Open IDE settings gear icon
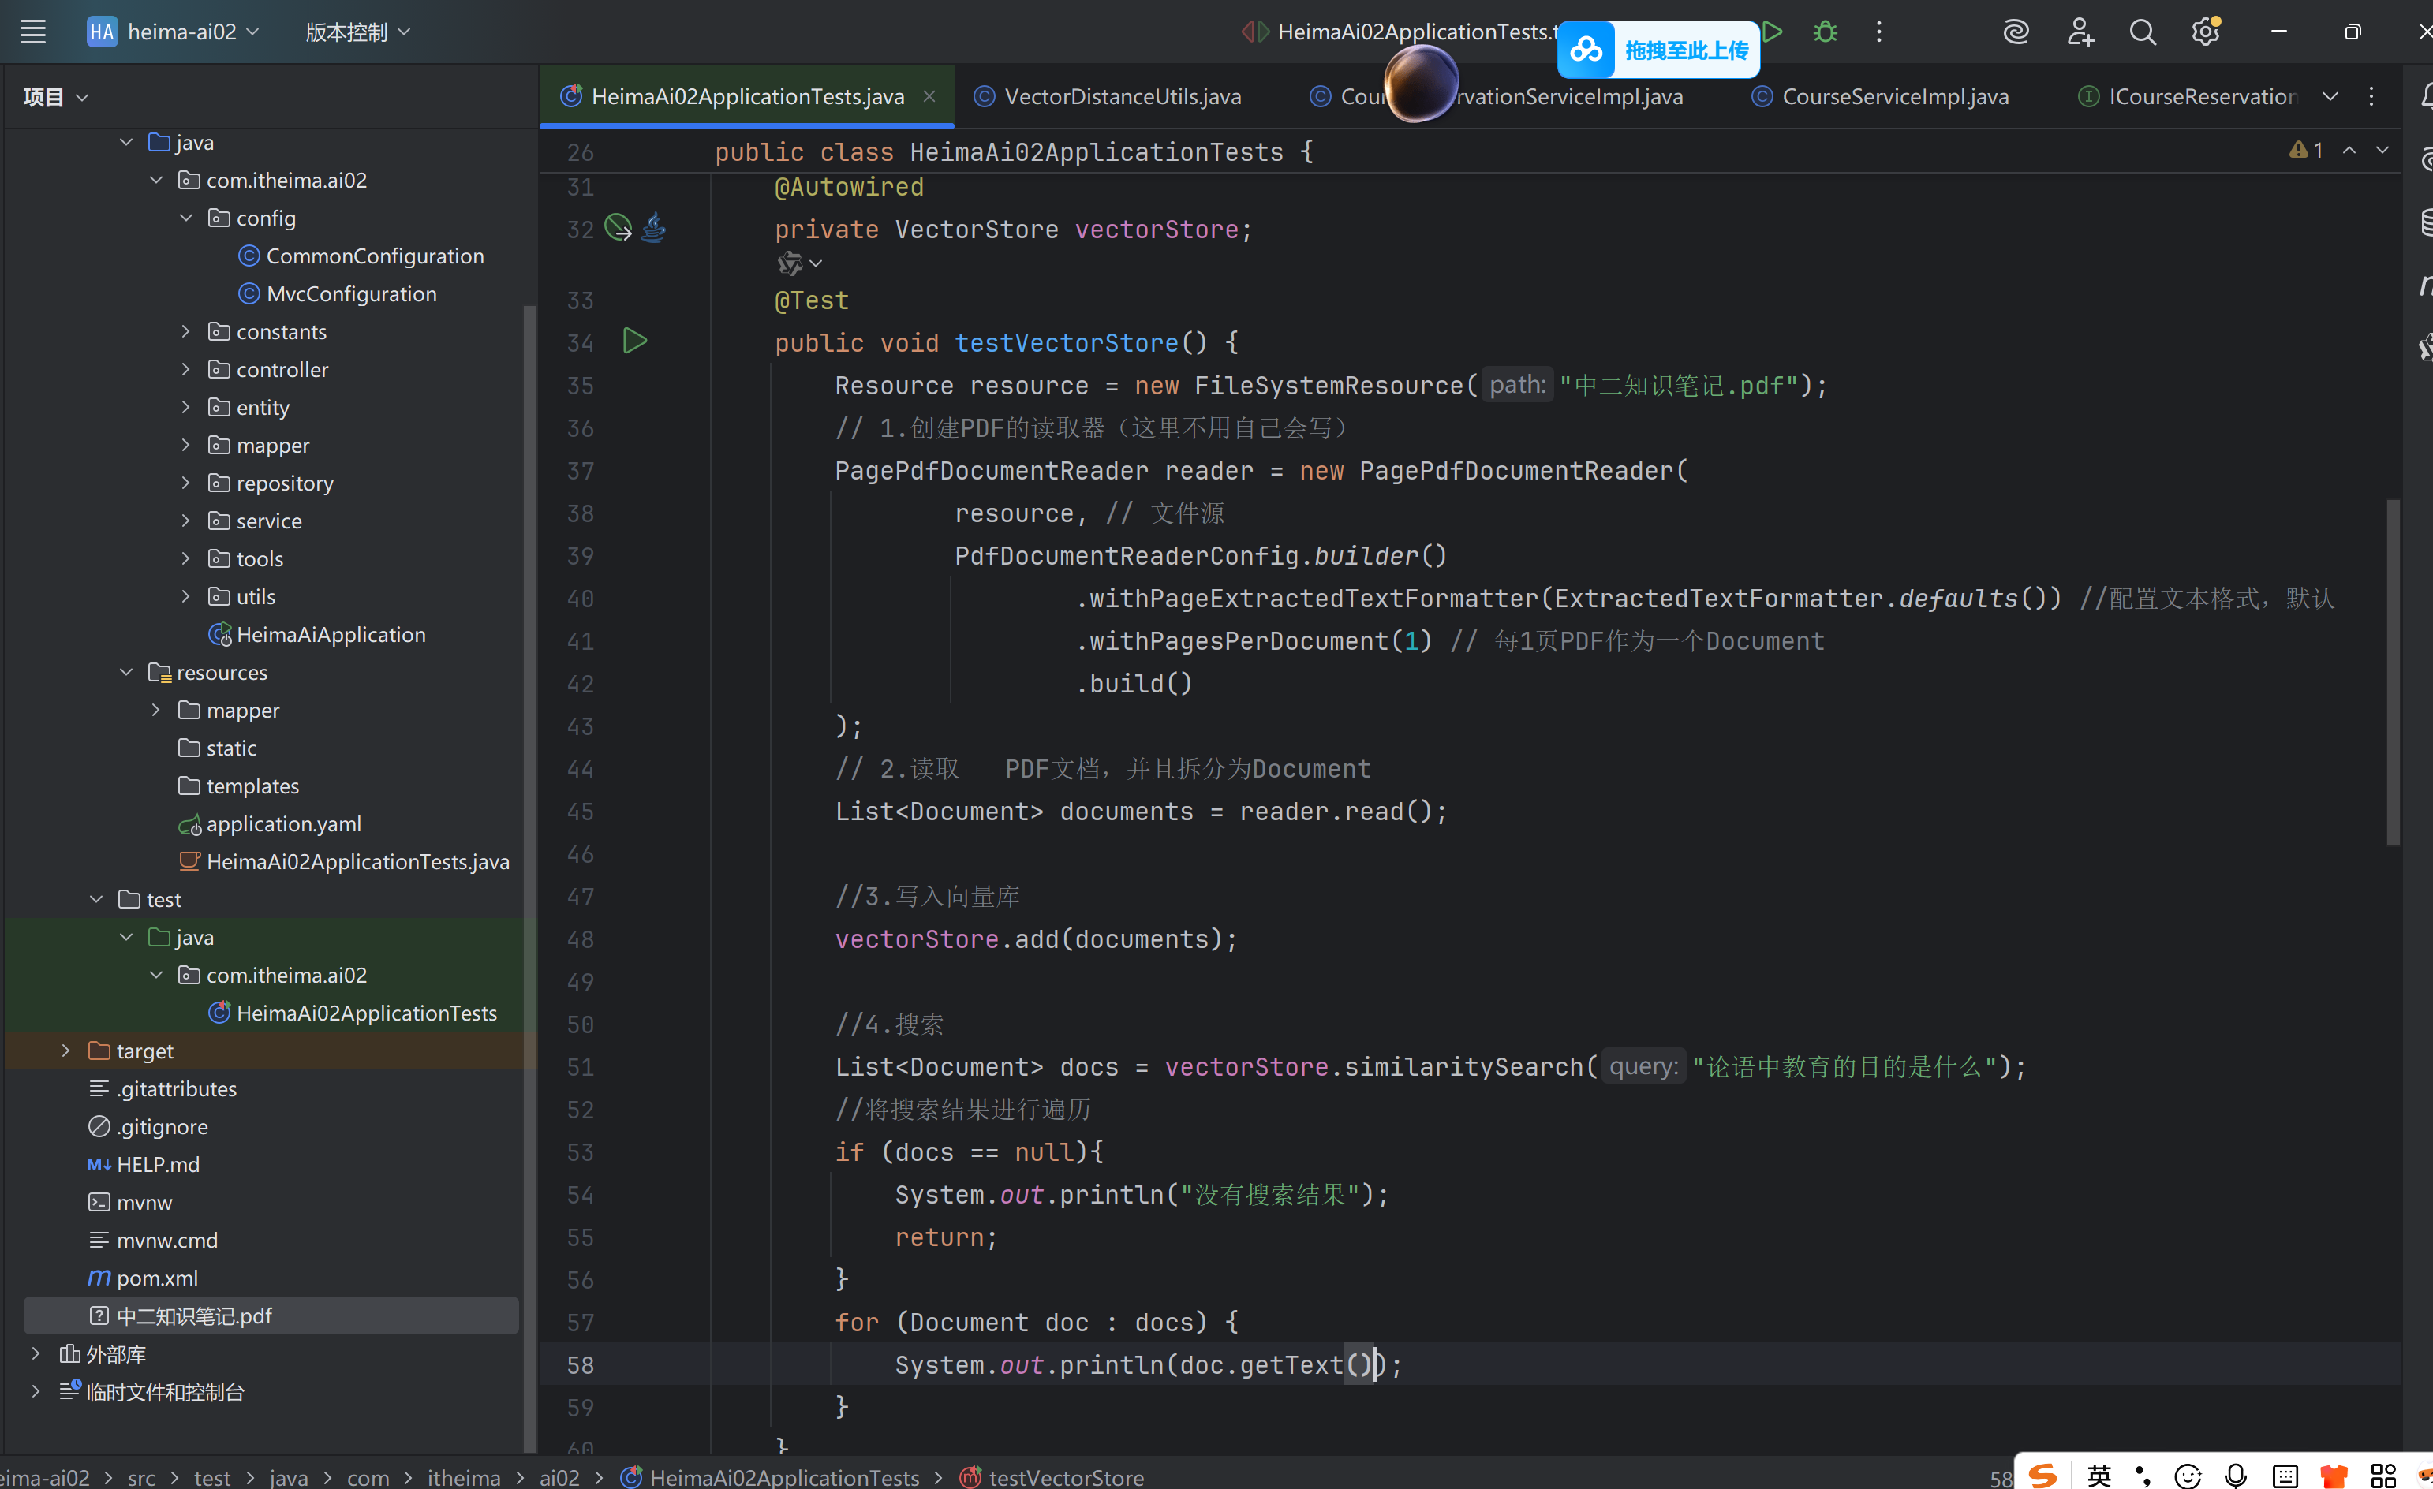Viewport: 2433px width, 1489px height. pyautogui.click(x=2205, y=32)
